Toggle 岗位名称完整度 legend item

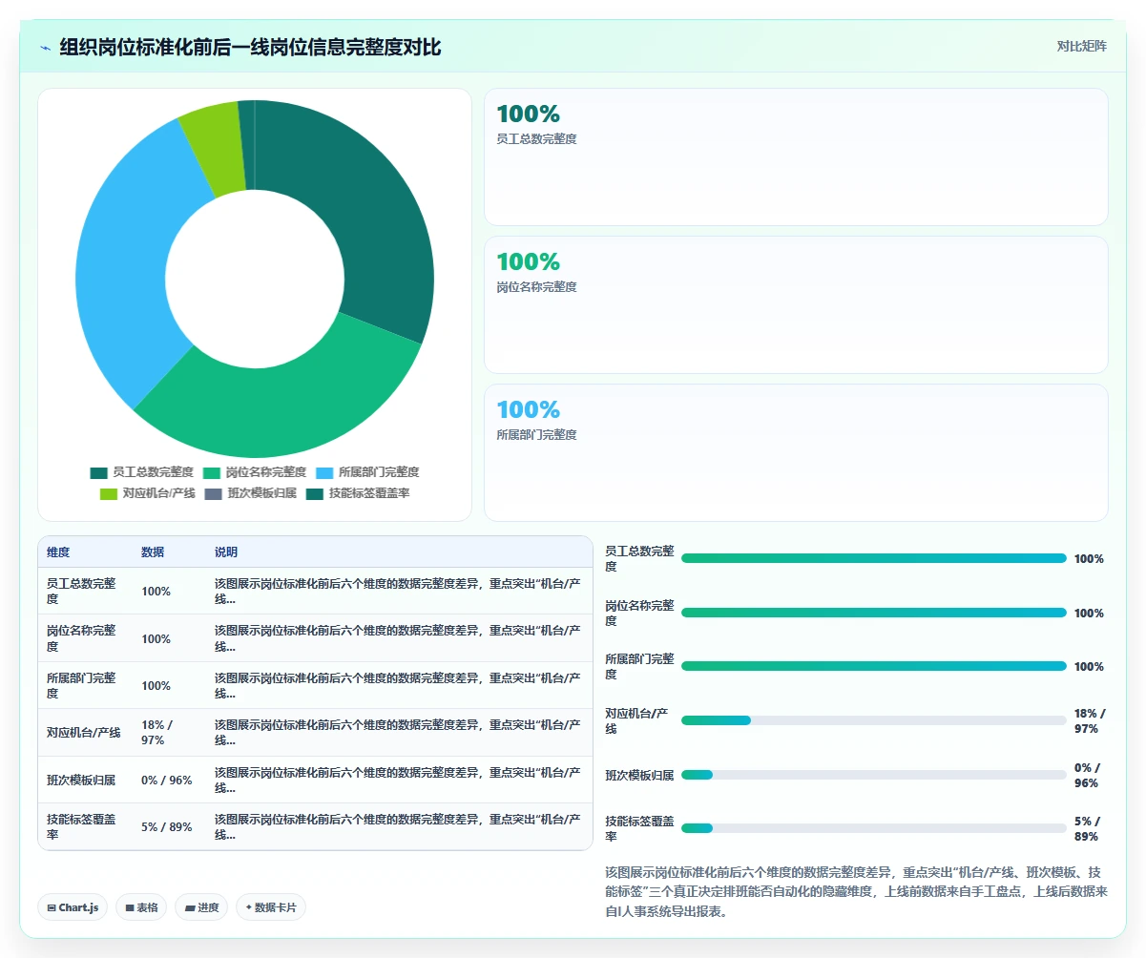coord(255,472)
